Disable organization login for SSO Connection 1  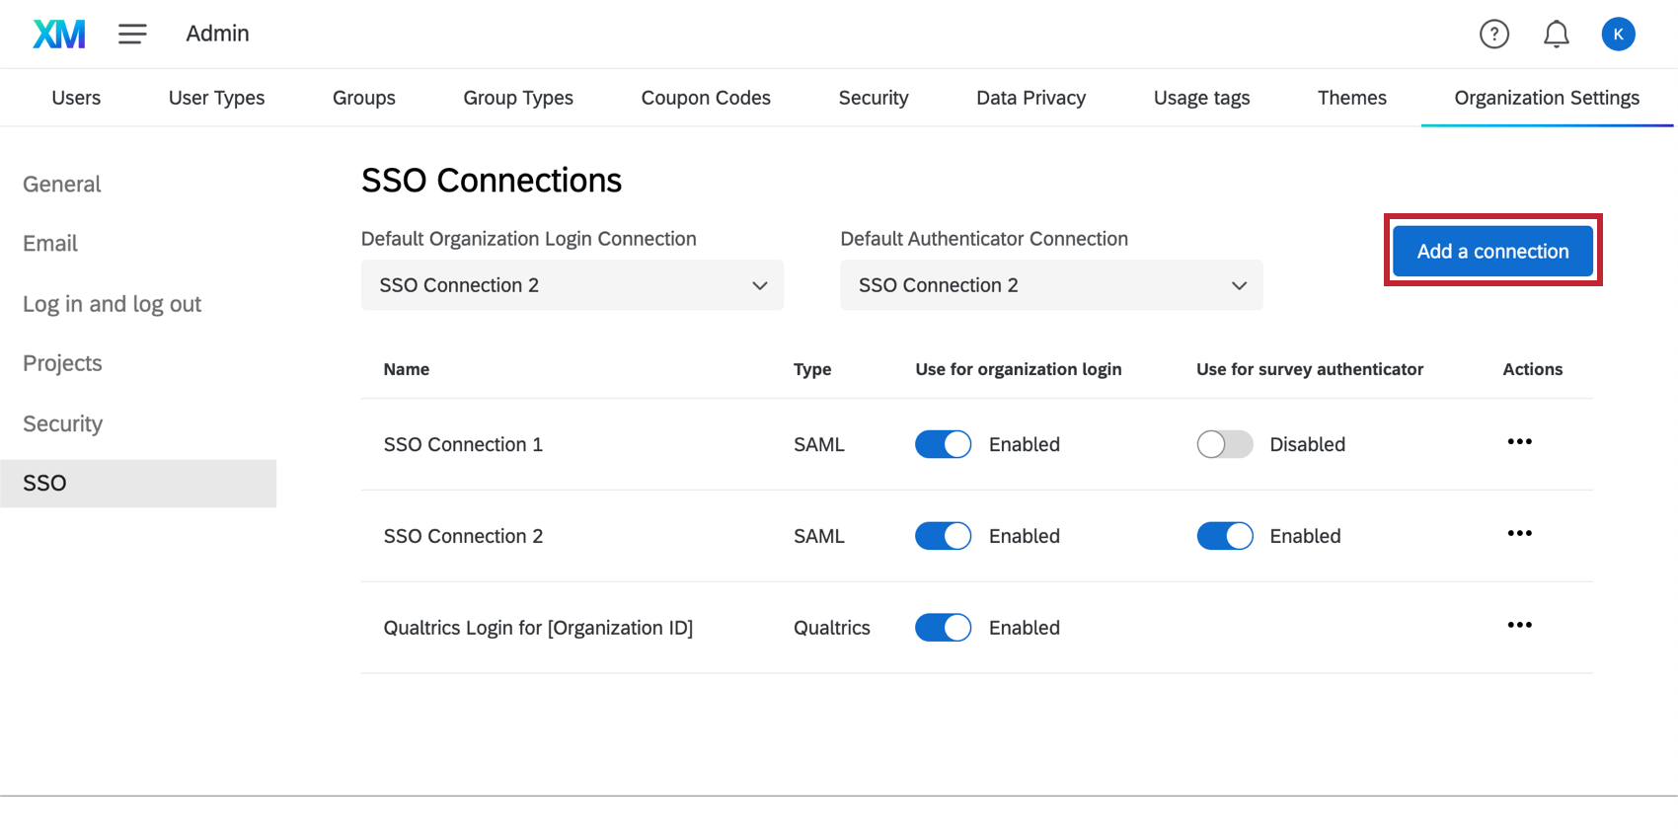point(943,444)
